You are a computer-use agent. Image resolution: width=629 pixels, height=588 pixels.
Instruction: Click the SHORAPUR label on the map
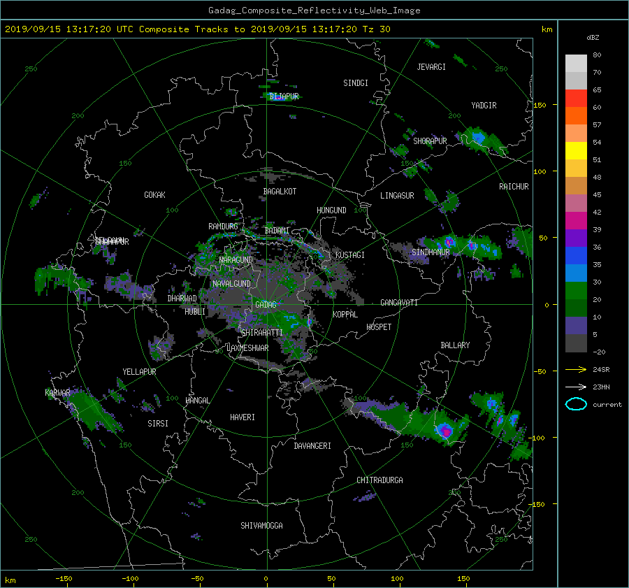pyautogui.click(x=430, y=141)
